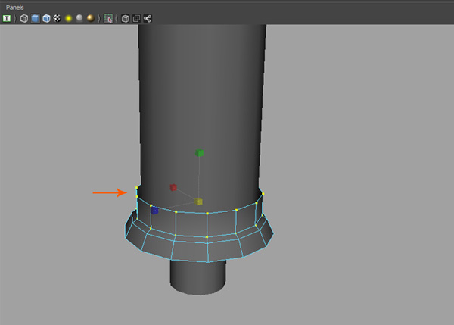Click blue Z-axis scale handle

tap(155, 210)
